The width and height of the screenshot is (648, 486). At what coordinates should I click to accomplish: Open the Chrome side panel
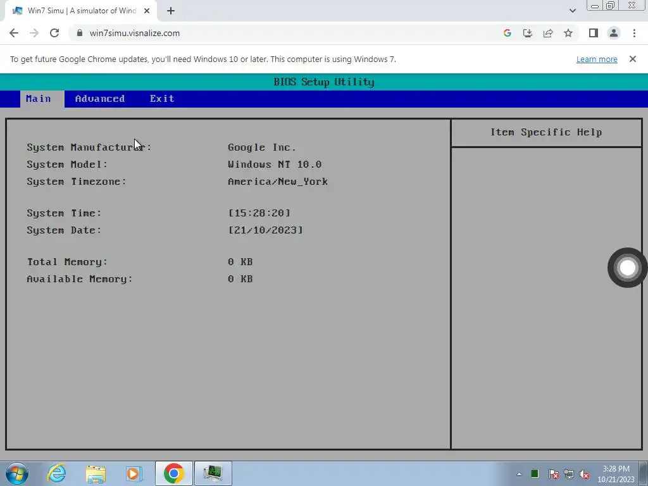point(593,33)
